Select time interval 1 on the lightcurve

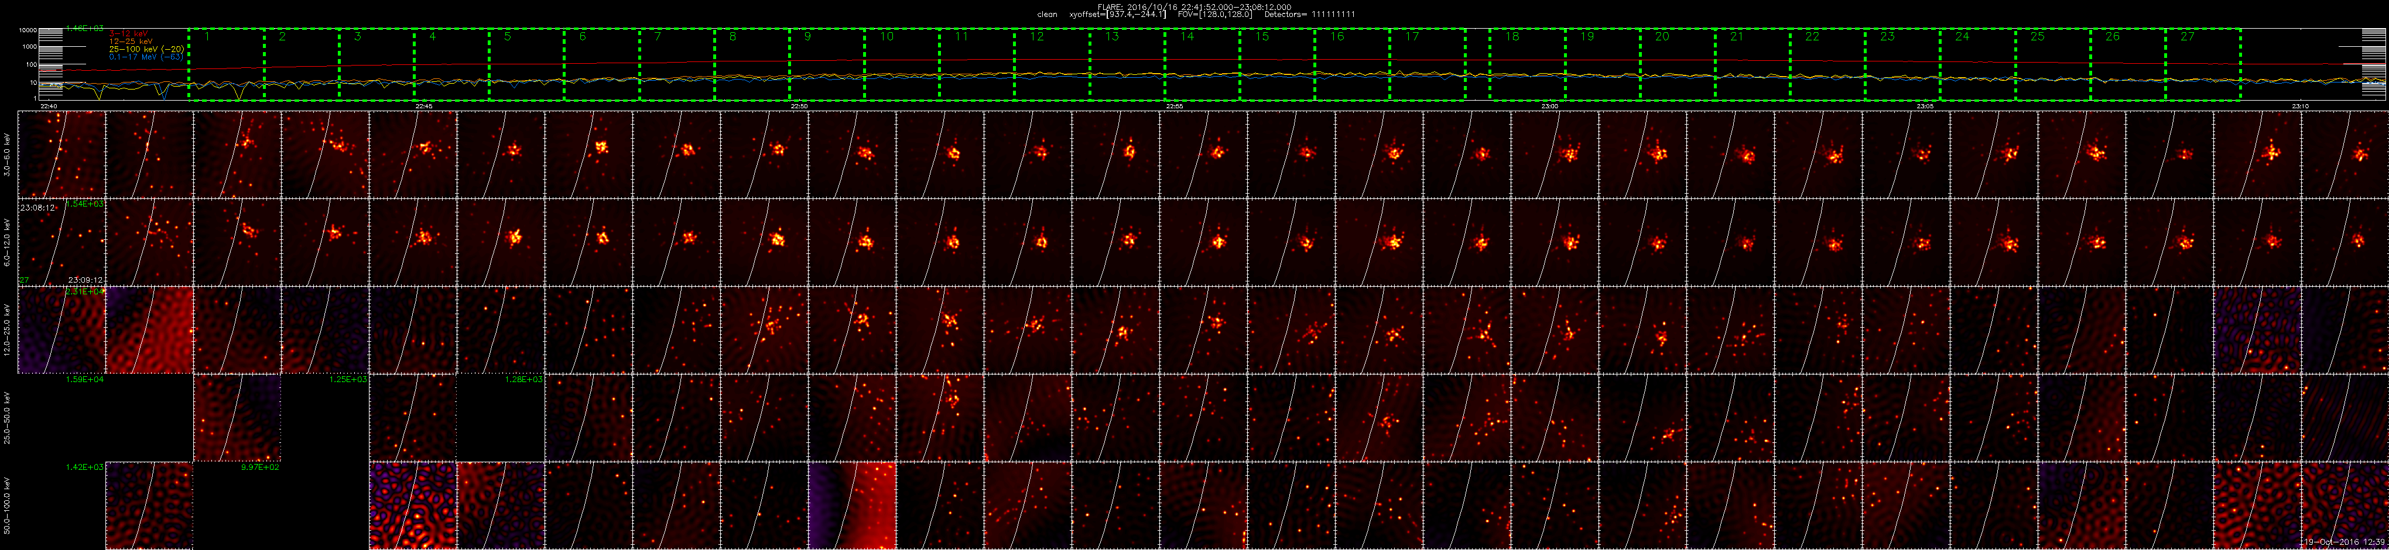pos(226,64)
